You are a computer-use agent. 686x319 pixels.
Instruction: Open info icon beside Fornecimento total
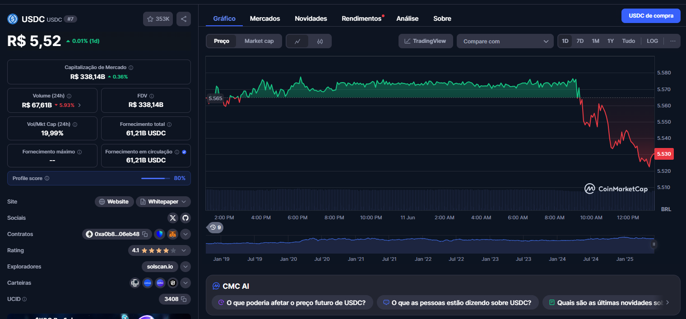(x=170, y=125)
